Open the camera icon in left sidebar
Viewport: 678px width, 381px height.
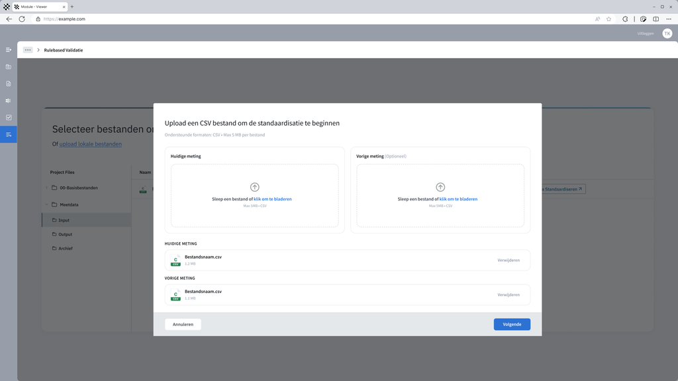[8, 67]
